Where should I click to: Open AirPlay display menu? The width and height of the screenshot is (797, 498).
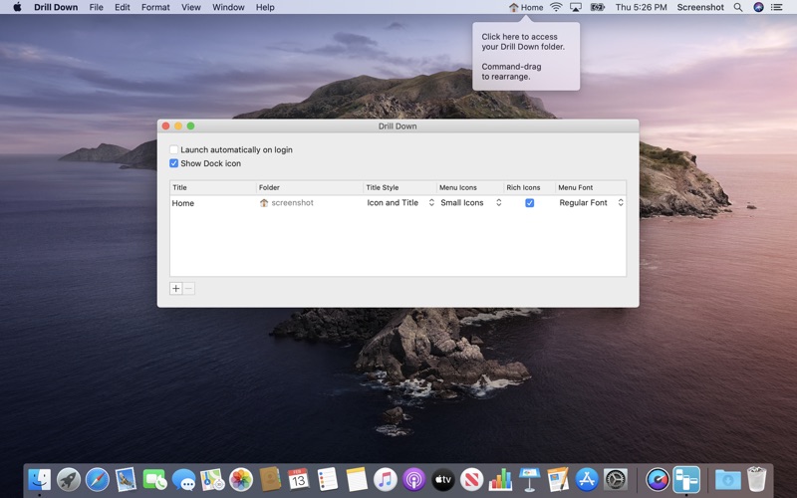click(x=576, y=7)
